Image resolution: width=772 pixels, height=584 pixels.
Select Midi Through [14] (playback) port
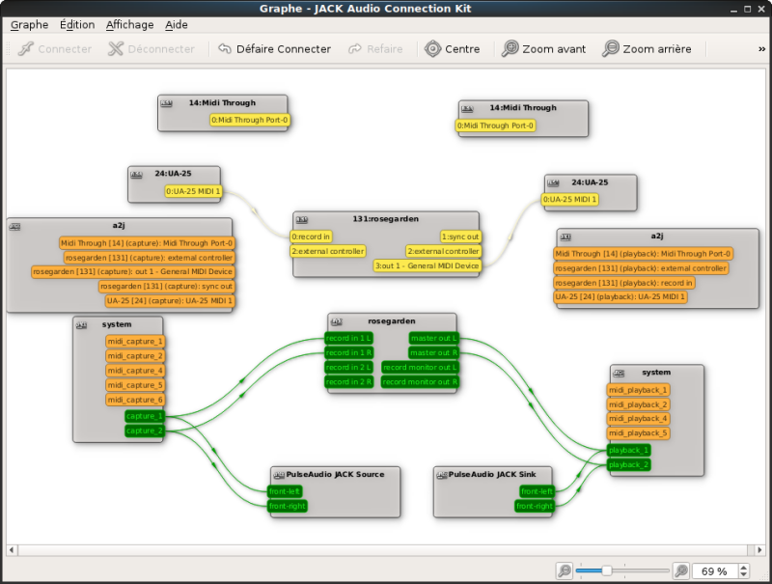[x=643, y=254]
